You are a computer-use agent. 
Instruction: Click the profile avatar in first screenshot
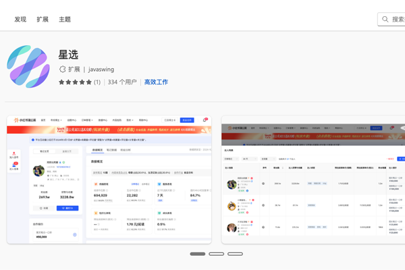[x=38, y=171]
